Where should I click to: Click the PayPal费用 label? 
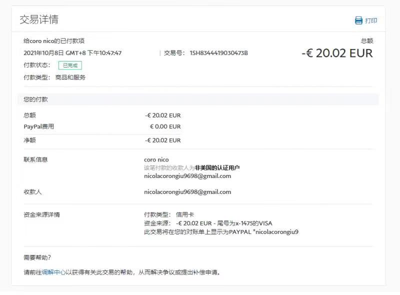click(x=38, y=126)
